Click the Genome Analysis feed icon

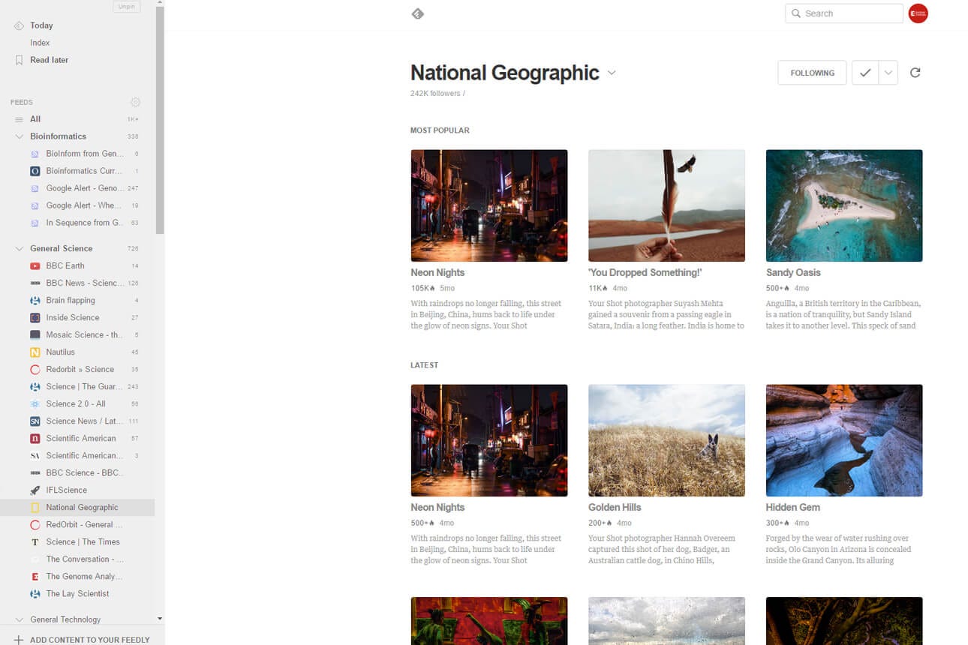pos(35,576)
